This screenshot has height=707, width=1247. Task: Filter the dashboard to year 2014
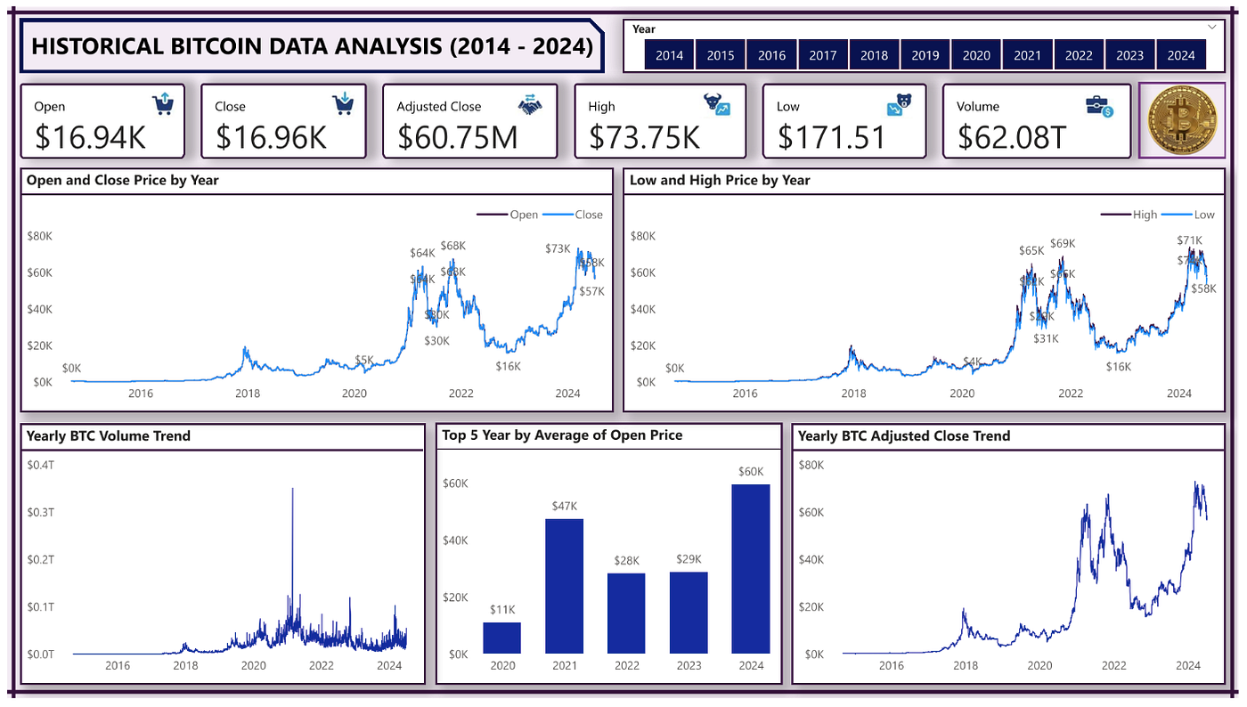point(669,55)
